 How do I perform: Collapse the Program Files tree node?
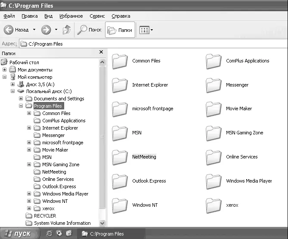coord(21,106)
